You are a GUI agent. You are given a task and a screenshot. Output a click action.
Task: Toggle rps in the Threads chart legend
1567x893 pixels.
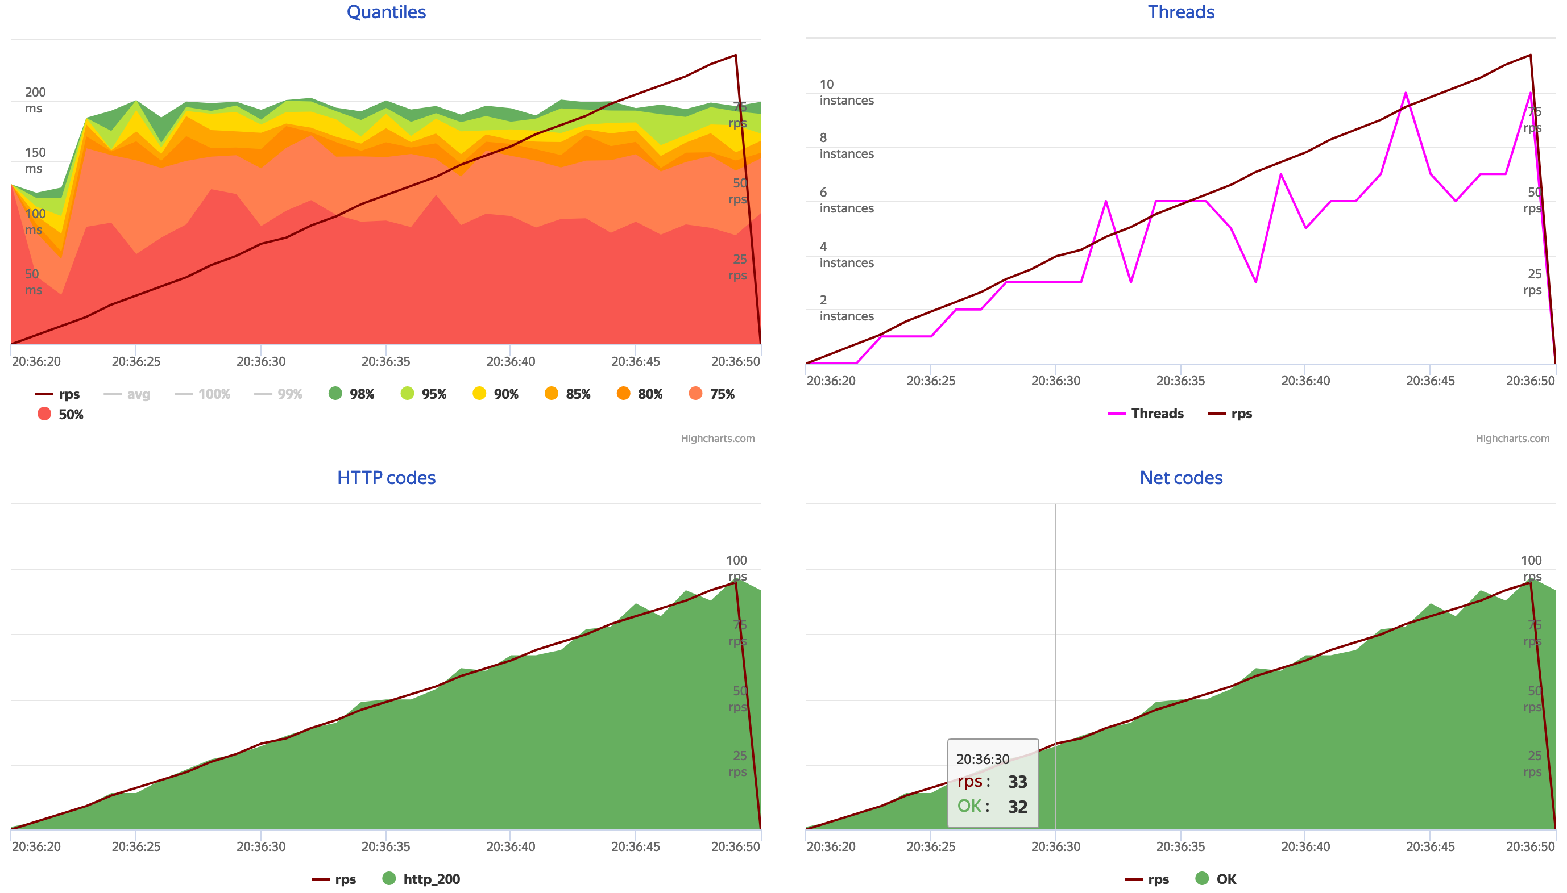click(1241, 414)
